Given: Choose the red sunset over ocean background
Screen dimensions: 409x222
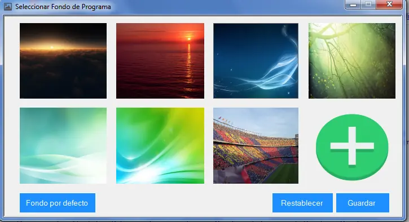Looking at the screenshot, I should pyautogui.click(x=160, y=61).
